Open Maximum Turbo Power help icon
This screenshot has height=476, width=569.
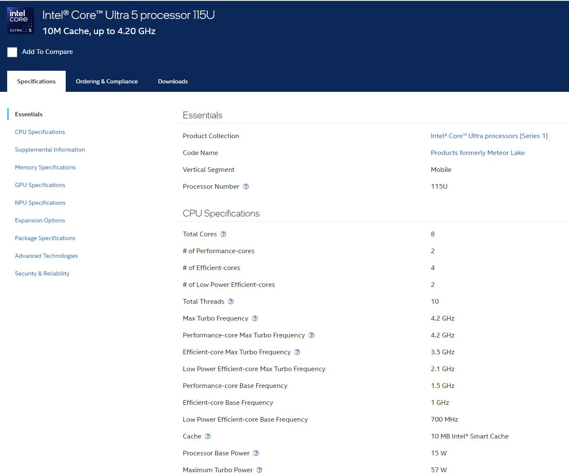coord(259,470)
